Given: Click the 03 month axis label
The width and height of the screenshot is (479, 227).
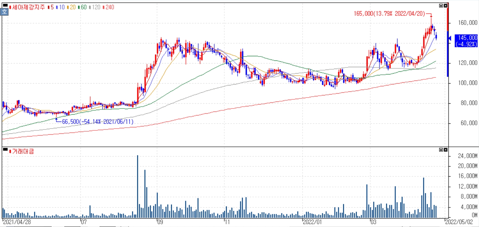Looking at the screenshot, I should coord(373,222).
